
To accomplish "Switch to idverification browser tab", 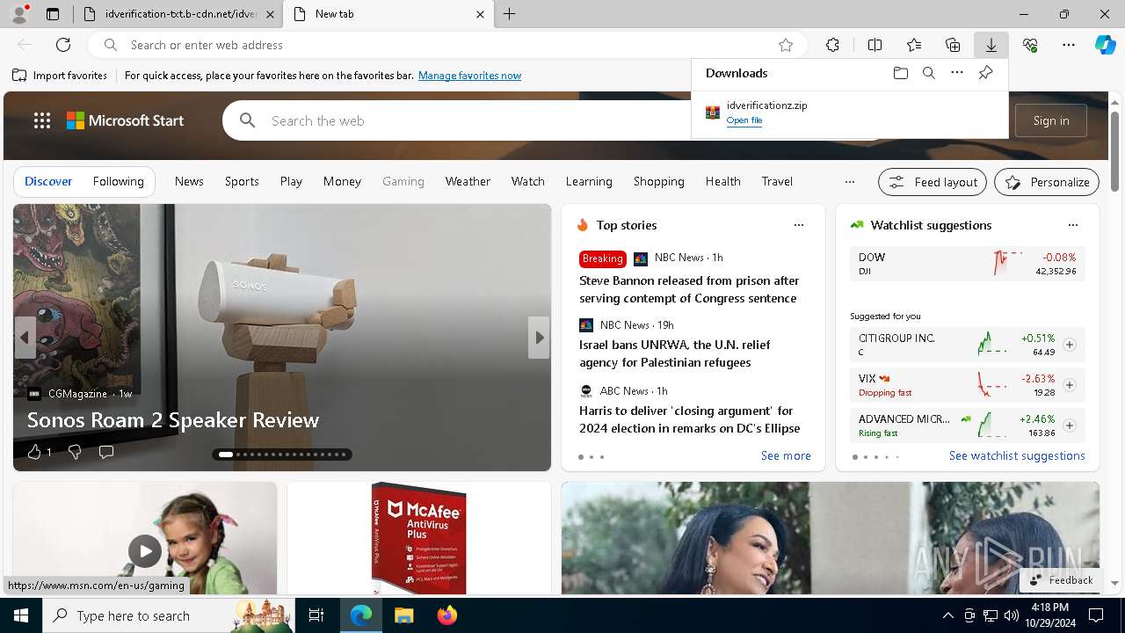I will click(x=177, y=14).
